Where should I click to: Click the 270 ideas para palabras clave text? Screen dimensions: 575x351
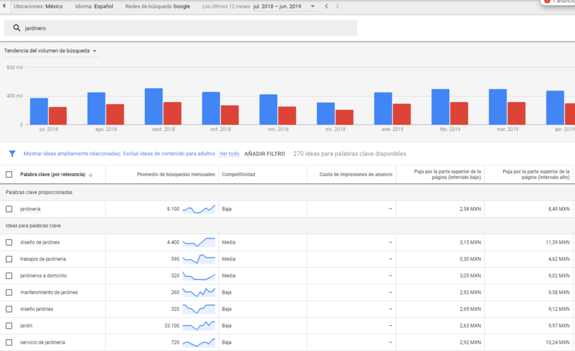349,154
